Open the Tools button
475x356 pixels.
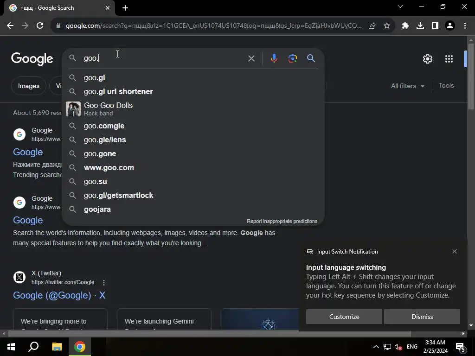(x=446, y=86)
